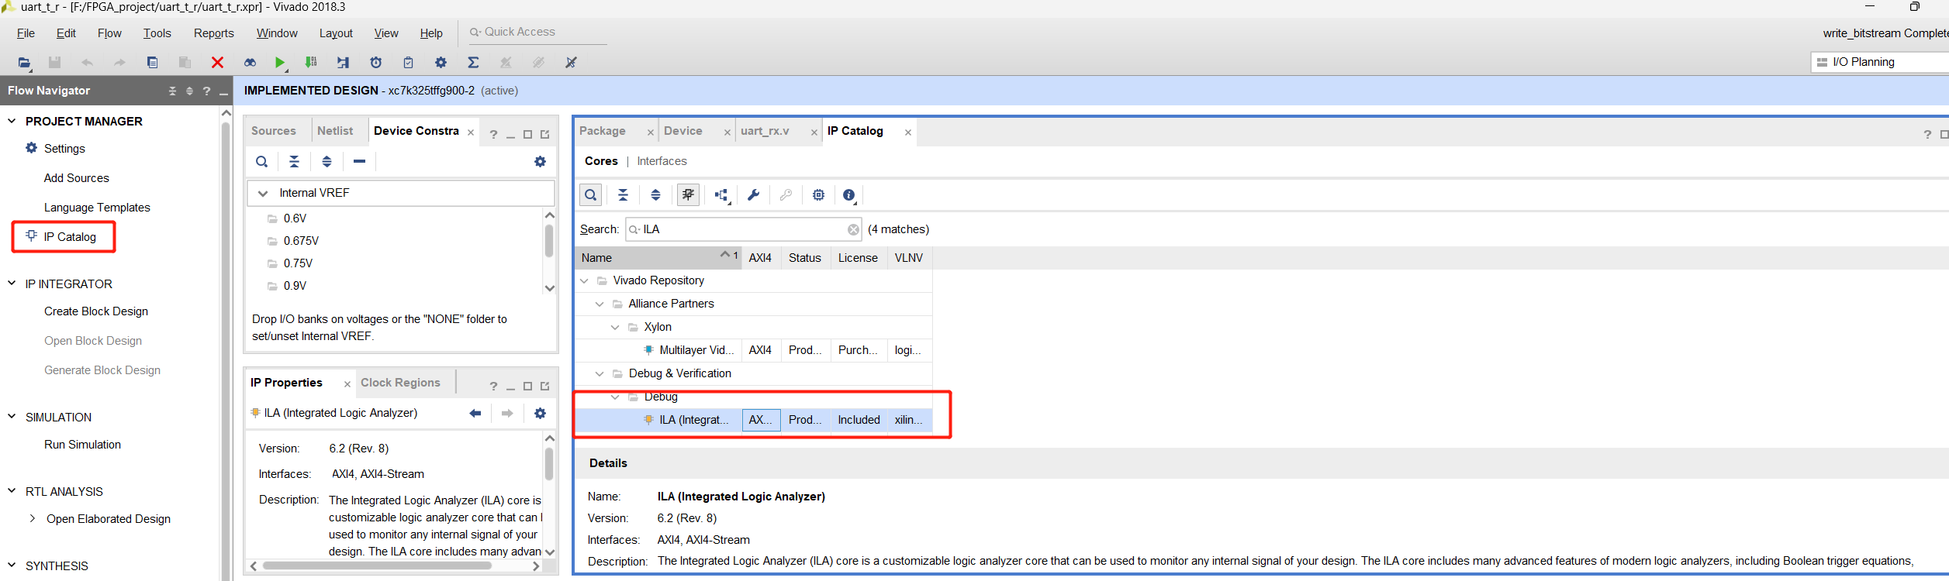Image resolution: width=1949 pixels, height=581 pixels.
Task: Switch to Interfaces view in IP Catalog
Action: [662, 161]
